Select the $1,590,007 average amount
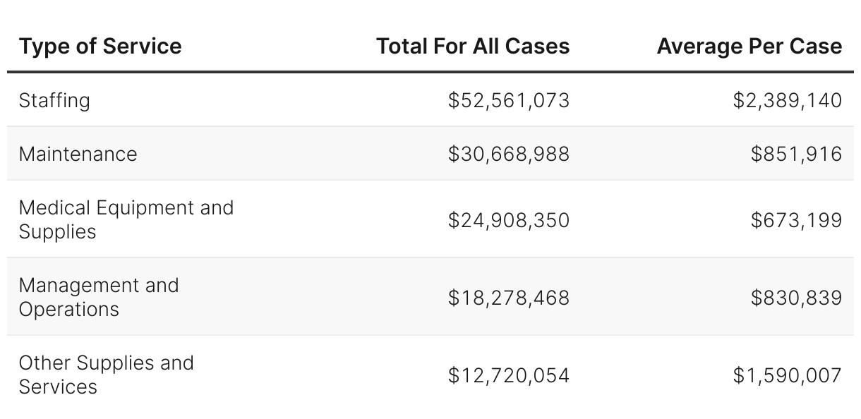The width and height of the screenshot is (861, 419). (787, 375)
